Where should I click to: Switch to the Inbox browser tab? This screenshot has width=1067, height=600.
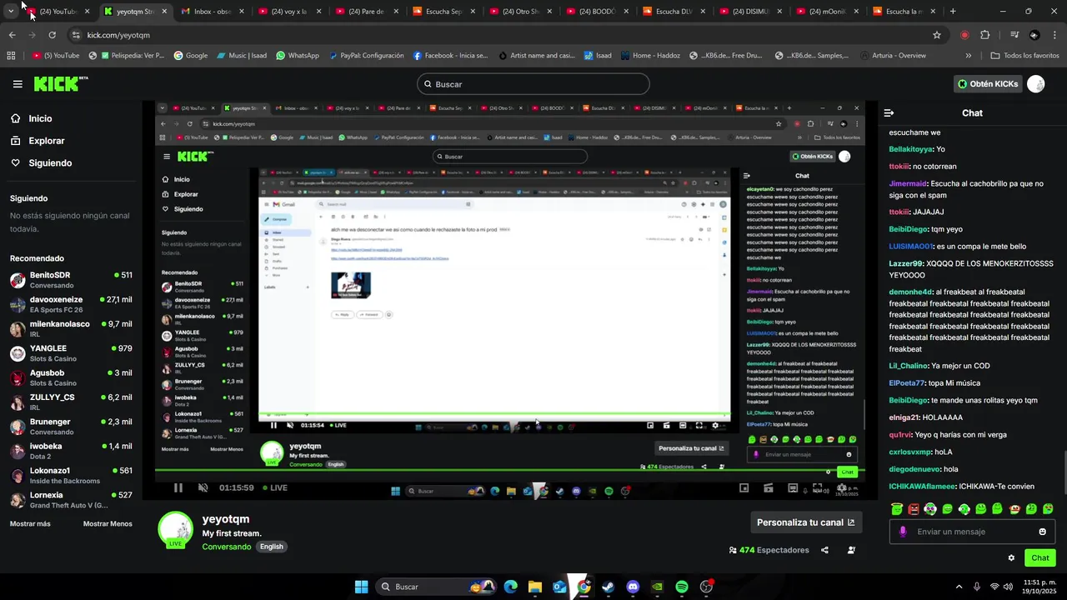(x=213, y=12)
